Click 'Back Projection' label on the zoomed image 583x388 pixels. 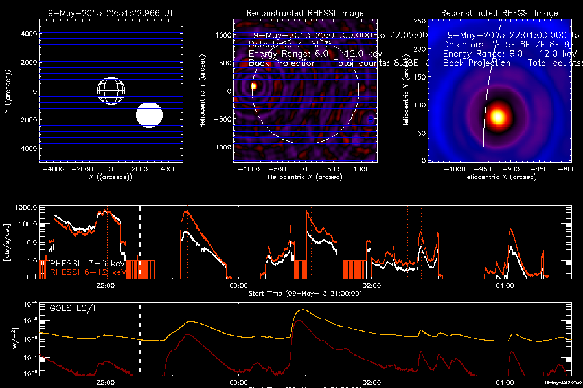(x=477, y=63)
